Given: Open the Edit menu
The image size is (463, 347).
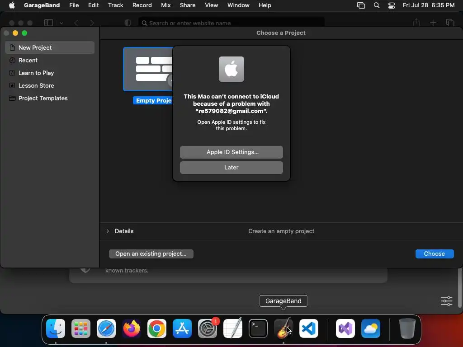Looking at the screenshot, I should click(93, 5).
